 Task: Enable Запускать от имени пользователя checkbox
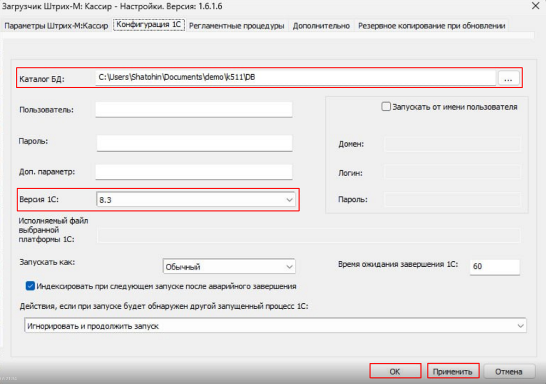386,106
